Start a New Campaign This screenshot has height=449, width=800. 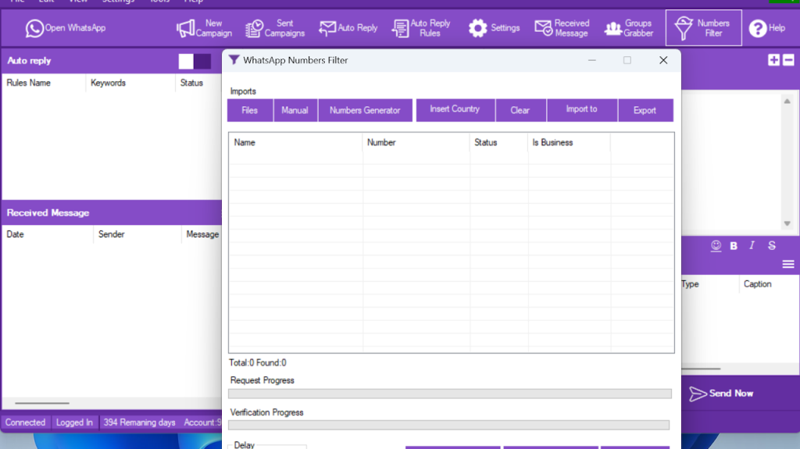[x=204, y=28]
